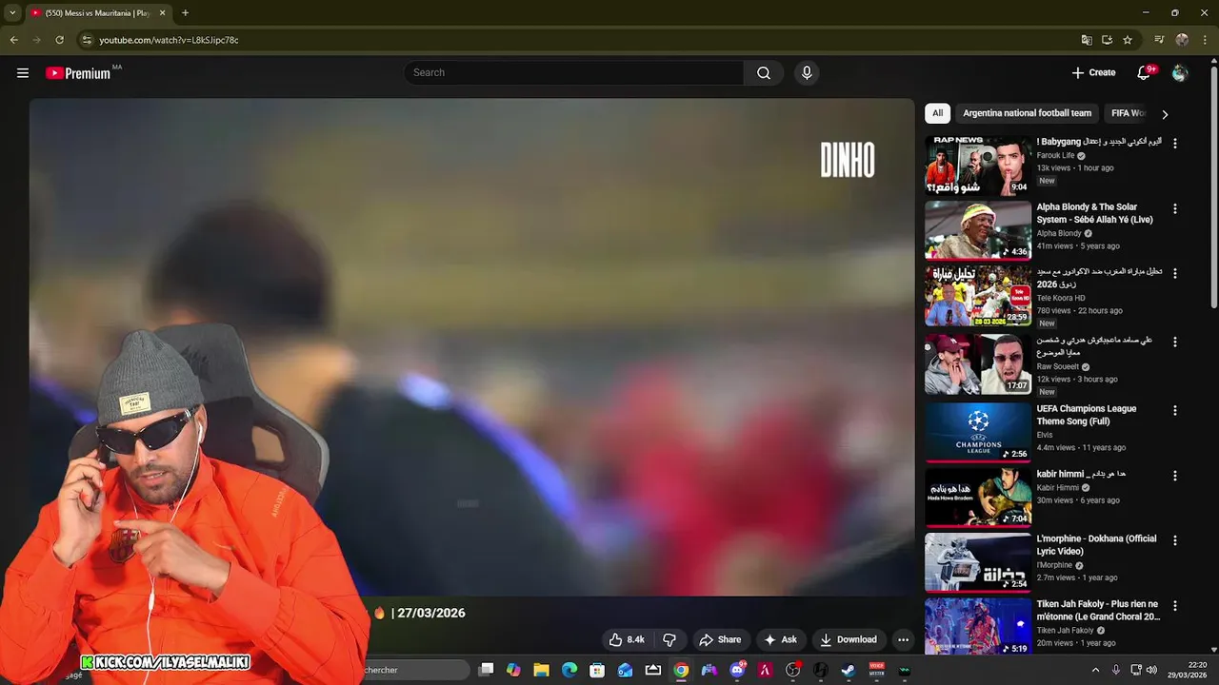The height and width of the screenshot is (685, 1219).
Task: Open more actions ellipsis under video
Action: coord(903,639)
